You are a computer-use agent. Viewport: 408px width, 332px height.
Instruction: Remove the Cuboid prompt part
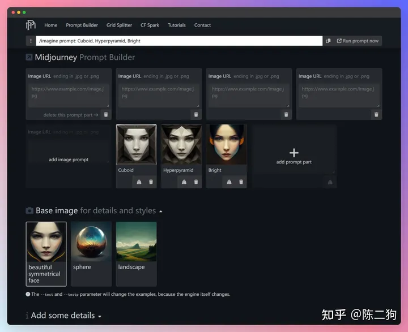pos(151,182)
